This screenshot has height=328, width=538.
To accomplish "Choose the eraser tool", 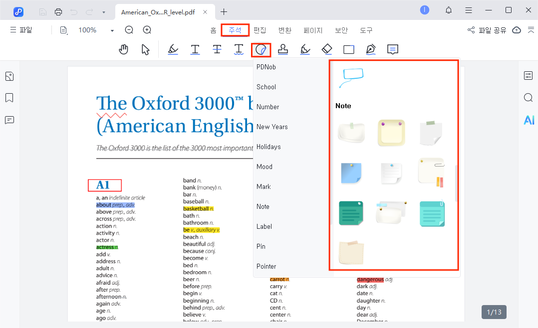I will coord(326,49).
